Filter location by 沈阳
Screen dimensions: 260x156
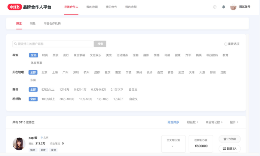(x=223, y=72)
